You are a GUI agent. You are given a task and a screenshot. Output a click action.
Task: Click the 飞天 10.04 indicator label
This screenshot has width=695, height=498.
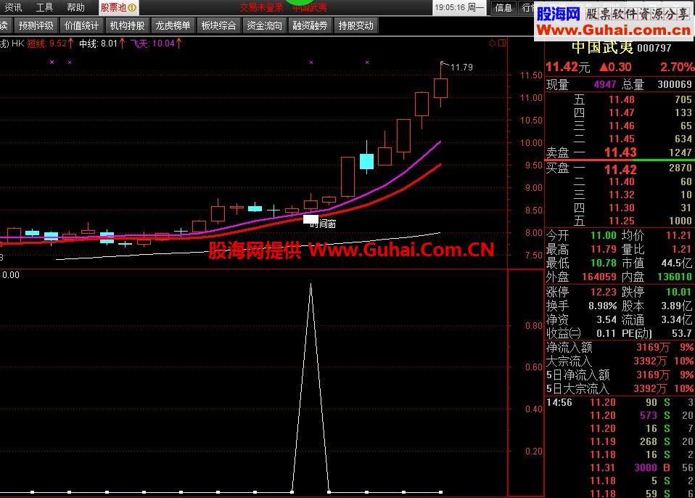tap(156, 44)
